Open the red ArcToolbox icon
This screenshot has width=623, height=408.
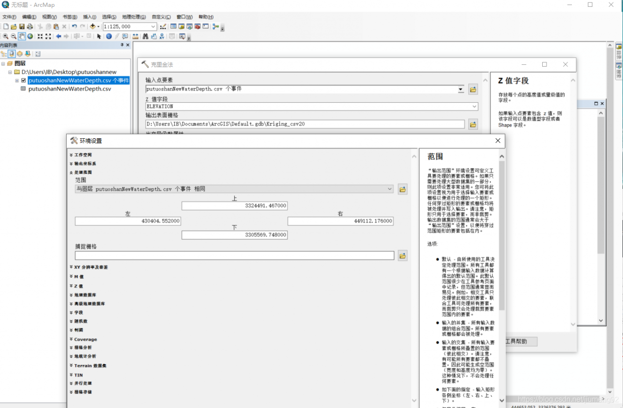[198, 26]
